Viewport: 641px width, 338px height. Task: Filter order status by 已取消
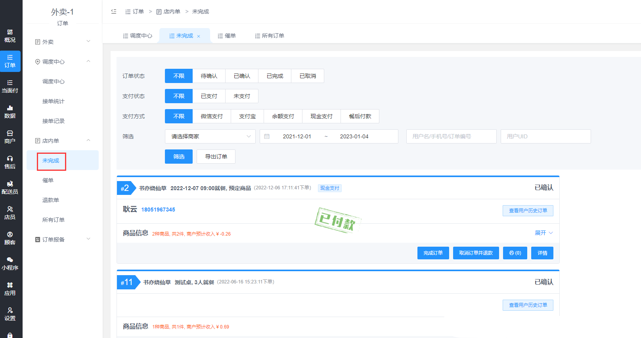[x=308, y=76]
